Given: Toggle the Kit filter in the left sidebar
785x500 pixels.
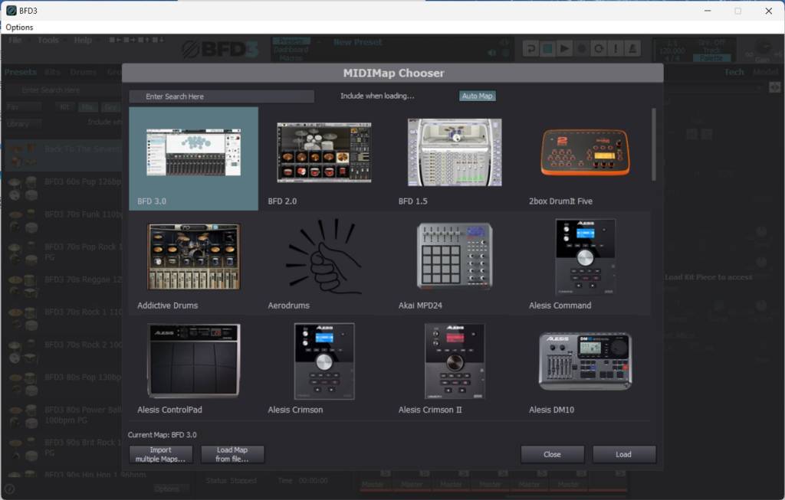Looking at the screenshot, I should [65, 107].
